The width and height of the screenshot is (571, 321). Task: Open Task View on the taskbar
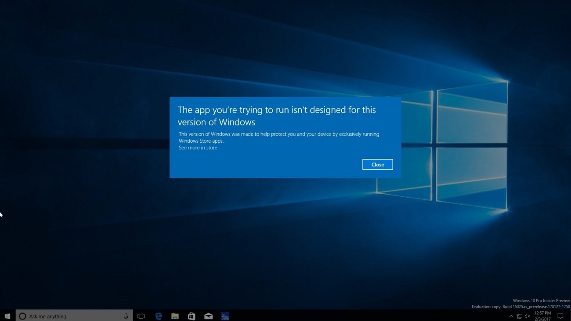141,316
